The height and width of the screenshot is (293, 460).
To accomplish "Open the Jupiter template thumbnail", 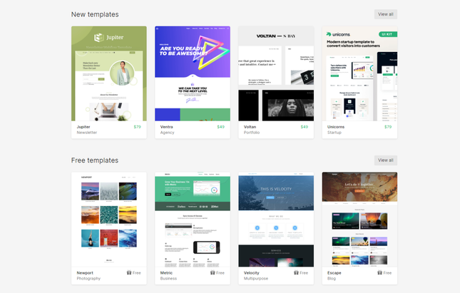I will (x=109, y=73).
